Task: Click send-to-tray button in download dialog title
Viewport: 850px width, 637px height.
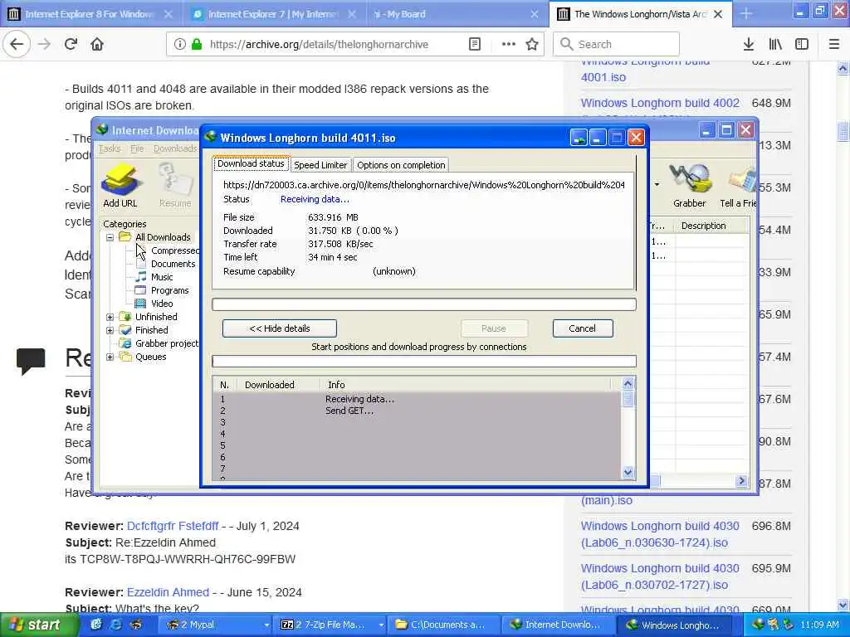Action: [x=579, y=138]
